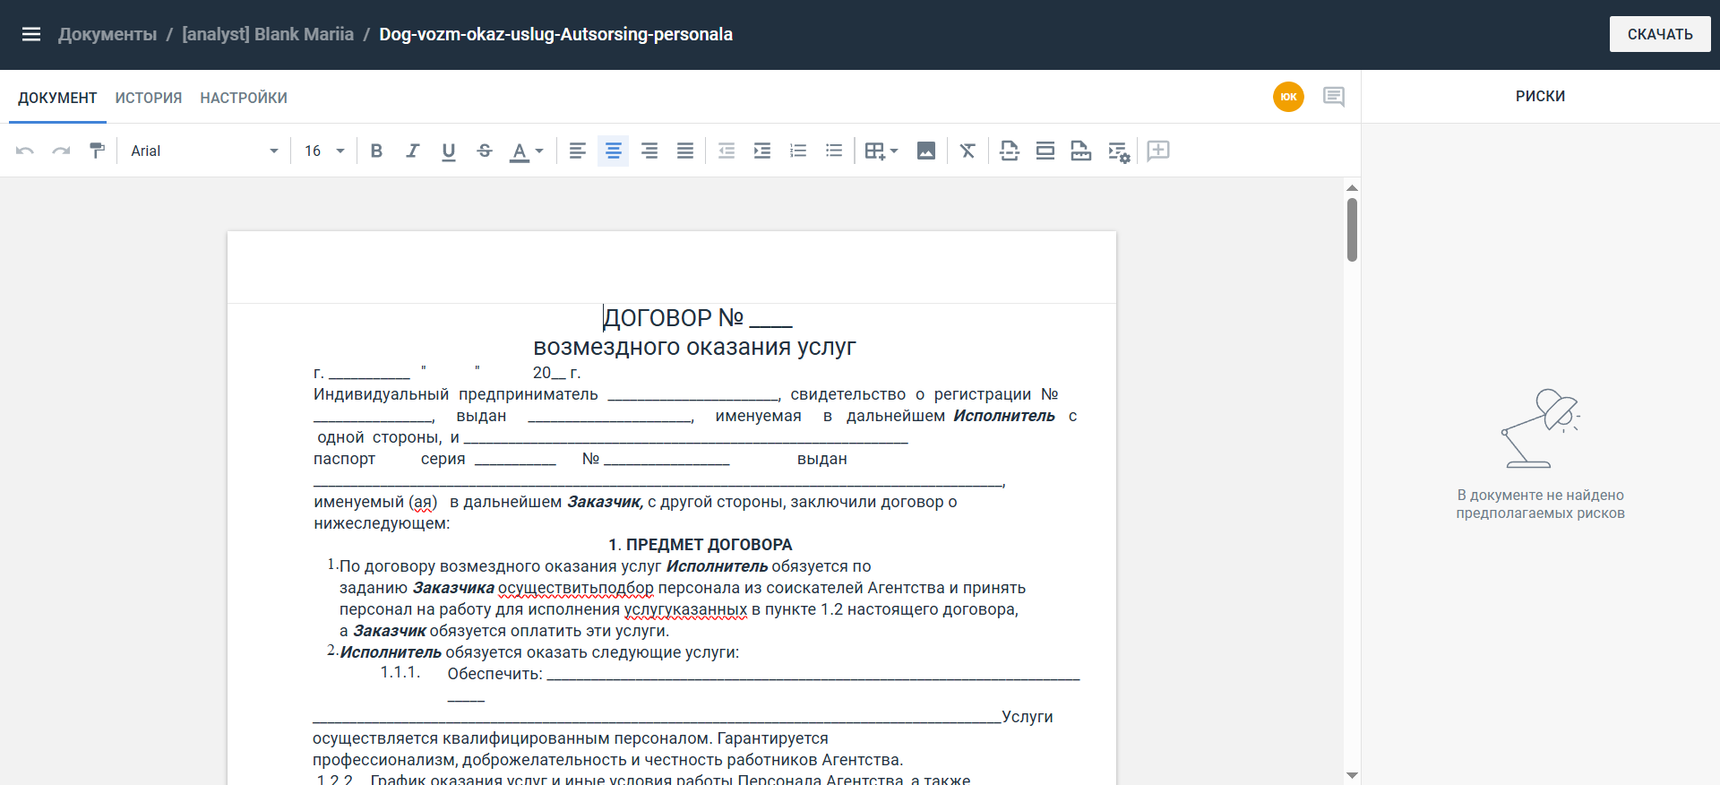
Task: Click the document vertical scrollbar thumb
Action: pos(1352,229)
